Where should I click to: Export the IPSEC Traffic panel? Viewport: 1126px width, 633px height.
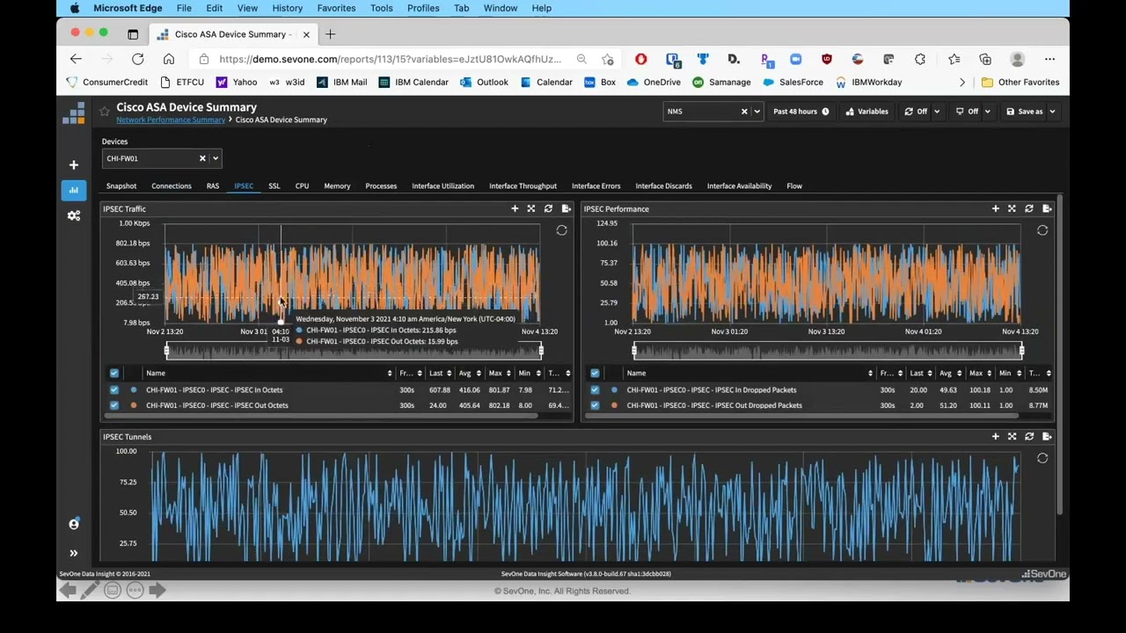566,209
